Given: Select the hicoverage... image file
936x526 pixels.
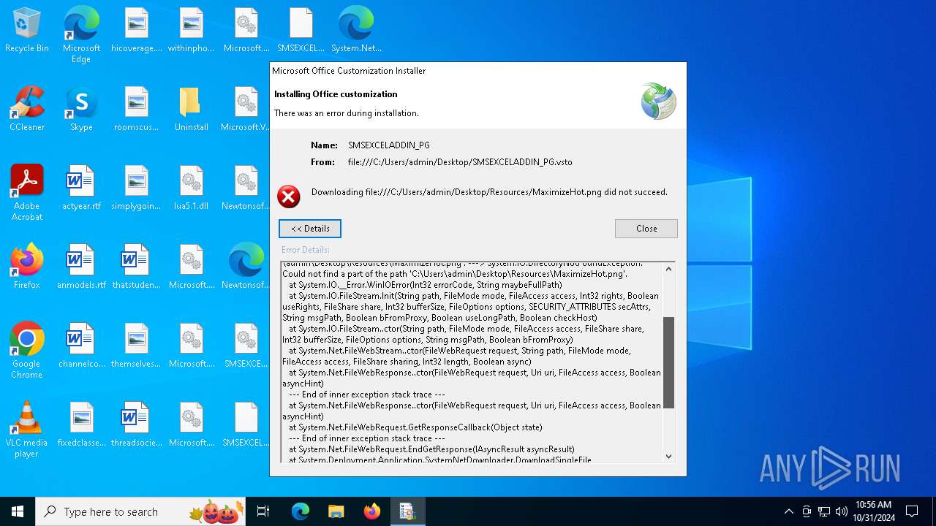Looking at the screenshot, I should pyautogui.click(x=137, y=31).
